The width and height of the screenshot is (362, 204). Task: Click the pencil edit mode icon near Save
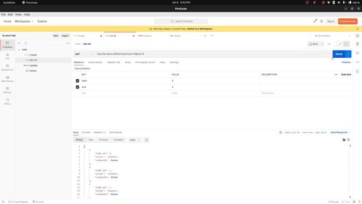tap(340, 44)
